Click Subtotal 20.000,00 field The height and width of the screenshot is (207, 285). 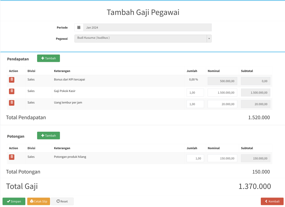point(256,104)
